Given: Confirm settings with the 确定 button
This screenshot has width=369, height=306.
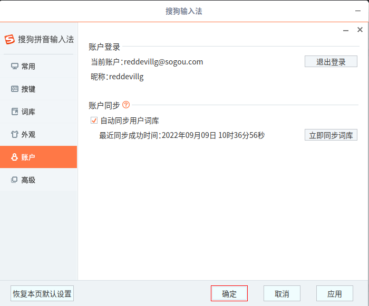Looking at the screenshot, I should (229, 293).
